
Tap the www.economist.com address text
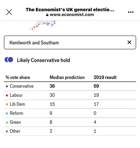[72, 15]
